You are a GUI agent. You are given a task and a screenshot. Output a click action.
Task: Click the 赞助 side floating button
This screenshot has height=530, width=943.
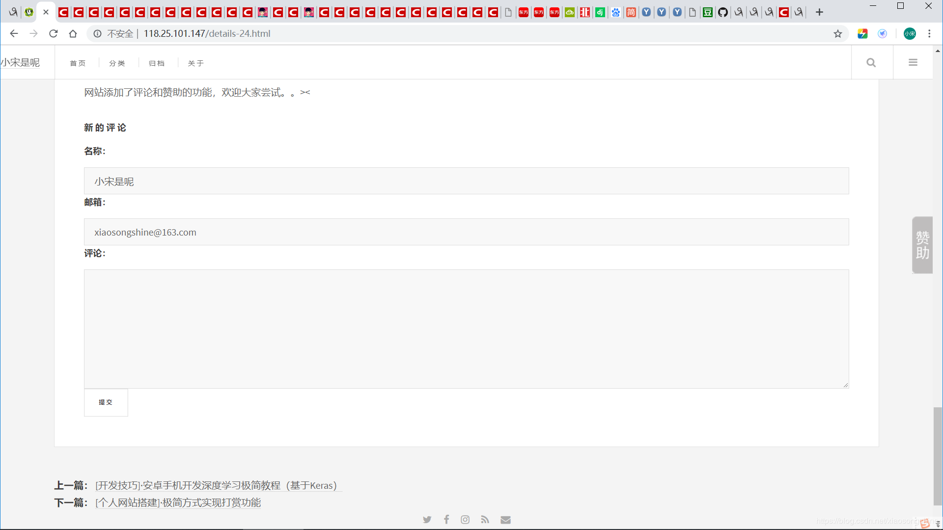(922, 245)
